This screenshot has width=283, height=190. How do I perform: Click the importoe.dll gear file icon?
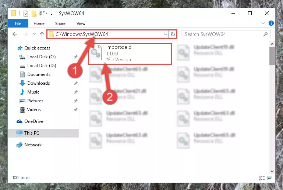(96, 52)
